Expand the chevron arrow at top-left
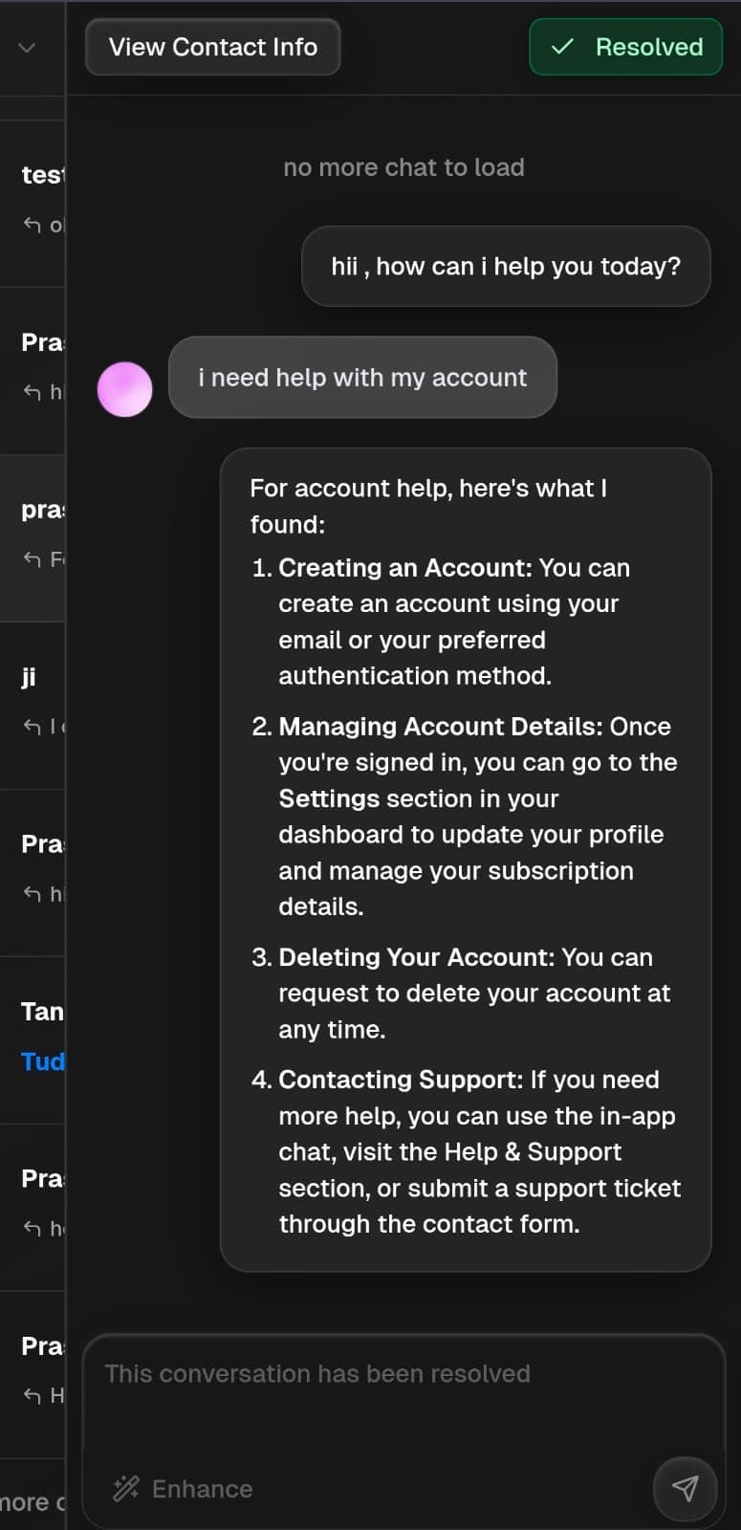 (27, 47)
